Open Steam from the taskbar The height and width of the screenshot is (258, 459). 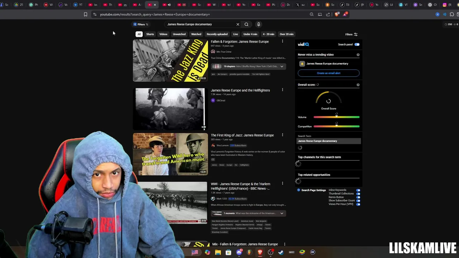click(x=281, y=252)
